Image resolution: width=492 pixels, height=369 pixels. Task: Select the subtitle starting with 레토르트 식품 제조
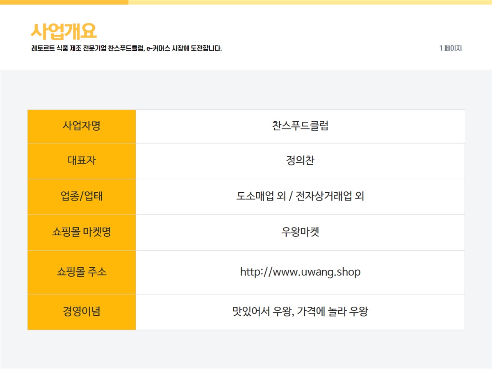click(126, 48)
